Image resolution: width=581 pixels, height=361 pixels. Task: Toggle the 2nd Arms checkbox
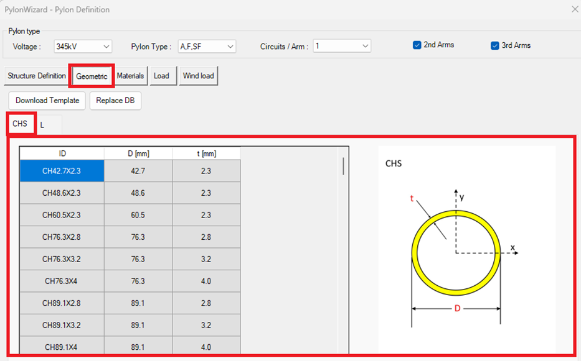(417, 45)
